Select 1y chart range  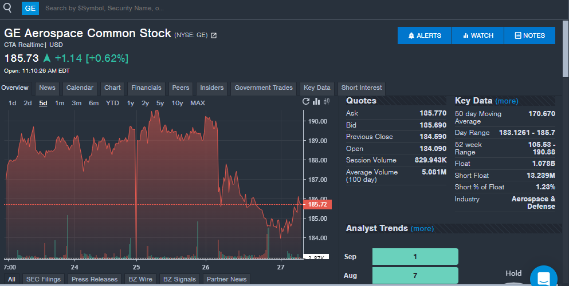(130, 103)
